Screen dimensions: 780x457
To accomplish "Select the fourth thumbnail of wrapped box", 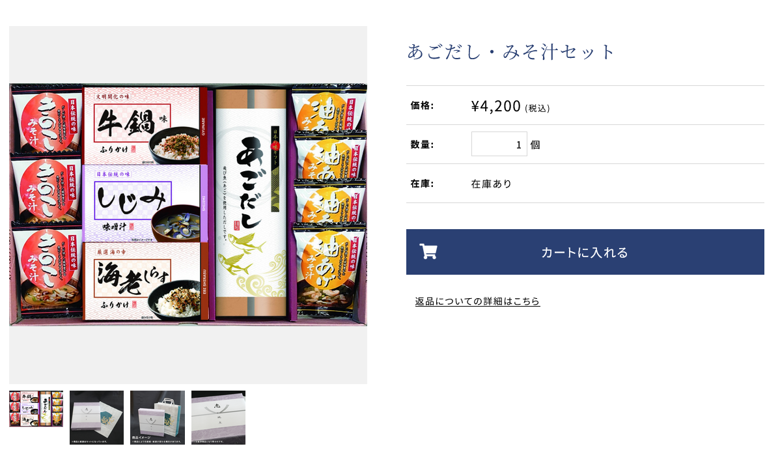I will point(218,418).
